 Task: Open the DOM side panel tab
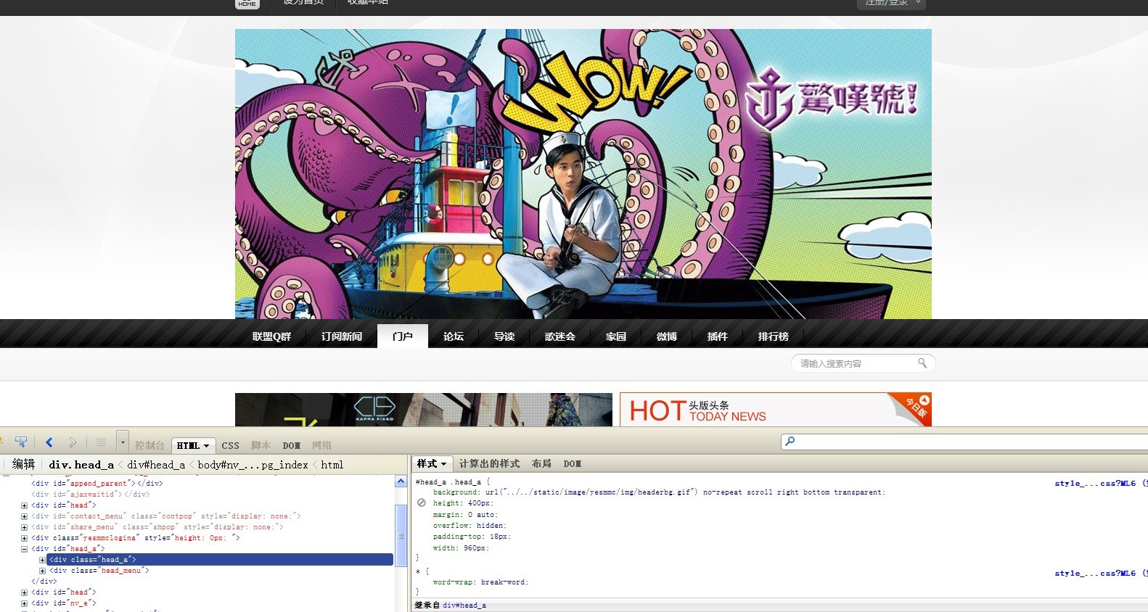pyautogui.click(x=573, y=463)
